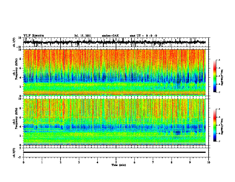Click the 5 tick on the time axis
This screenshot has width=235, height=182.
pyautogui.click(x=116, y=162)
